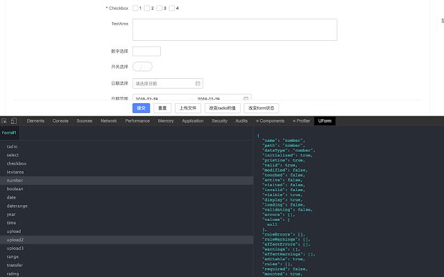Check Checkbox option 3
This screenshot has width=444, height=277.
point(160,8)
